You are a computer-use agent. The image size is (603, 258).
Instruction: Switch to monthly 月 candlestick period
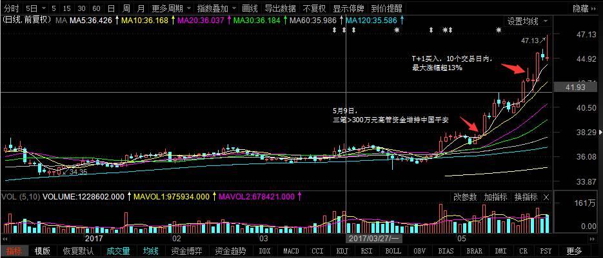coord(141,8)
